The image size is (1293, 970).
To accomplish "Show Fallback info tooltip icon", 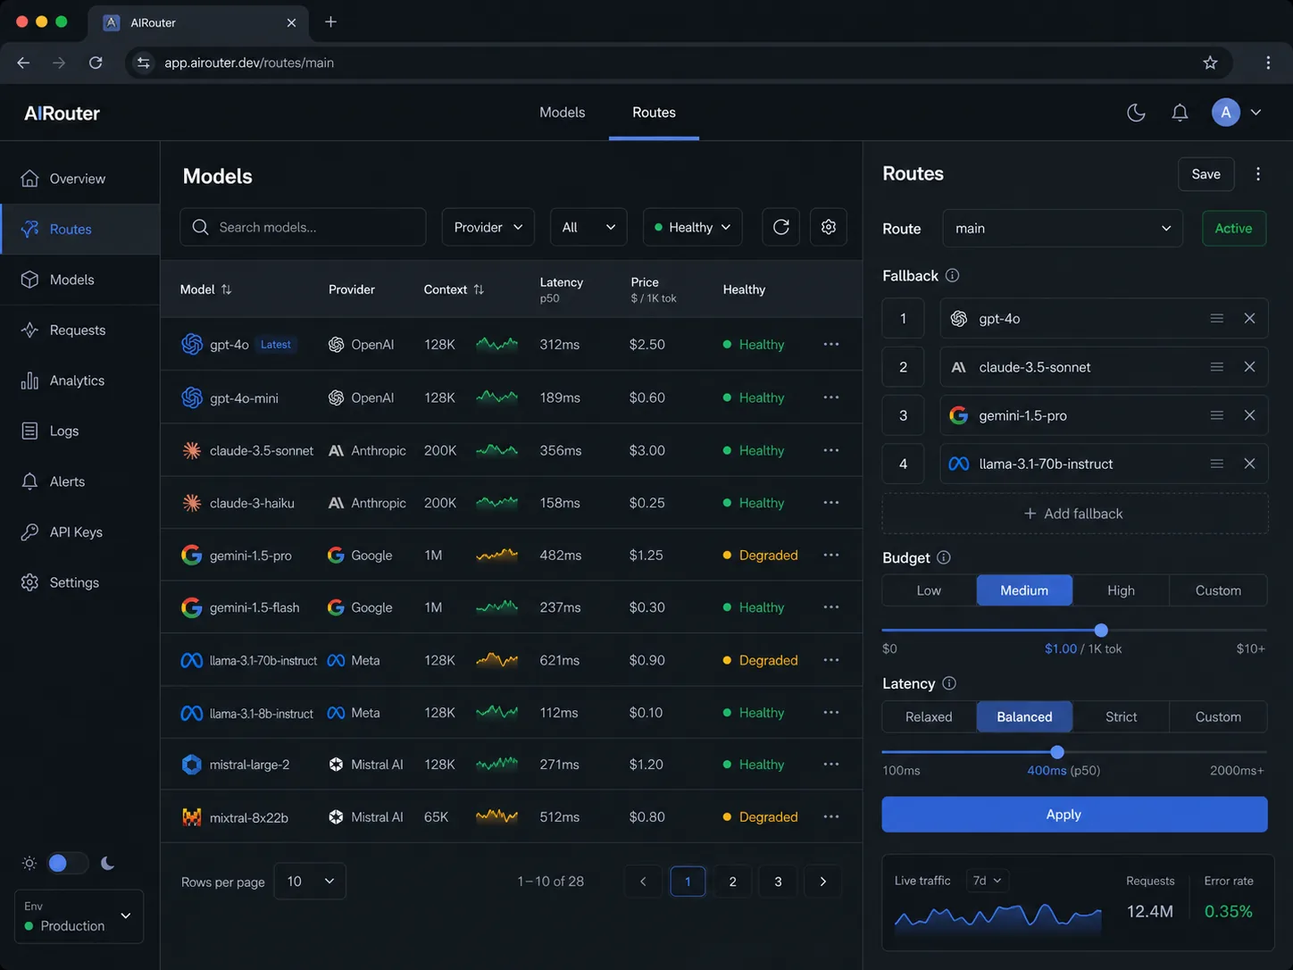I will click(x=952, y=275).
